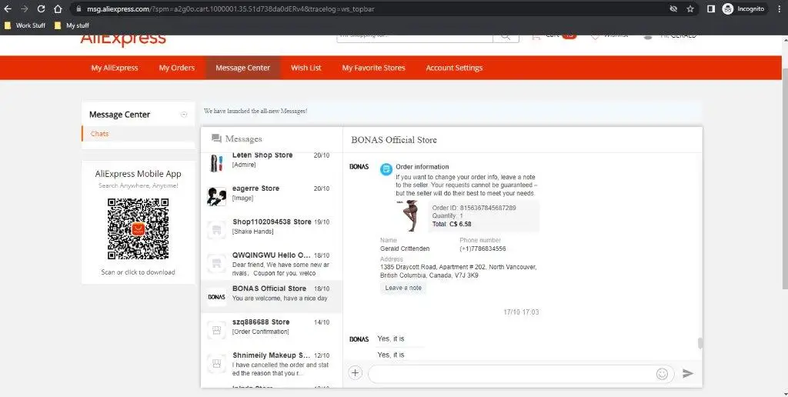Open My Orders tab

[x=177, y=68]
